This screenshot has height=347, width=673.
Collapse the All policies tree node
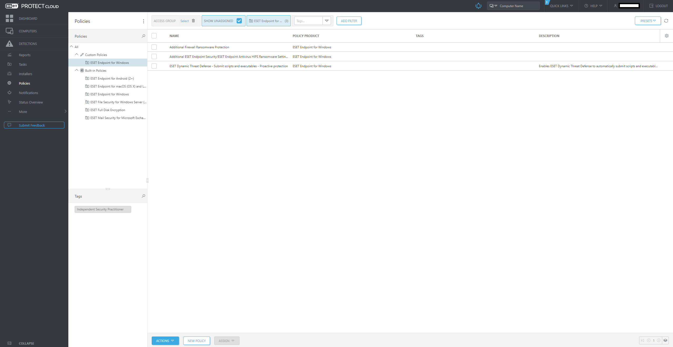(x=72, y=47)
